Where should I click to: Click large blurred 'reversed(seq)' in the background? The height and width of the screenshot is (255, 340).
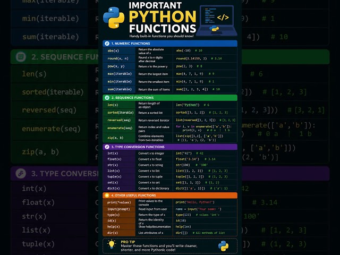pyautogui.click(x=49, y=110)
